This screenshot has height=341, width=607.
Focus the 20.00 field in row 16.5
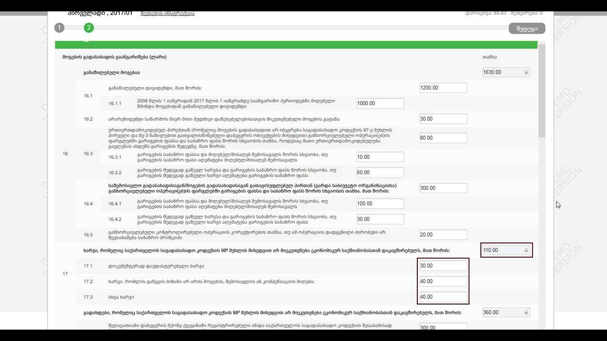tap(443, 234)
